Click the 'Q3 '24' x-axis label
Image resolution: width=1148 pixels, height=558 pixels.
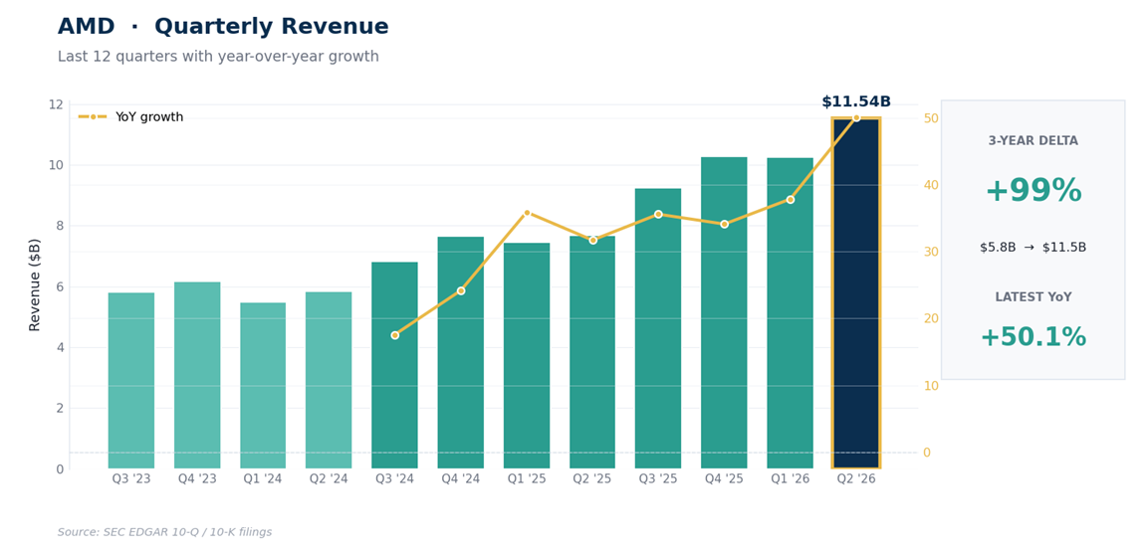click(394, 479)
